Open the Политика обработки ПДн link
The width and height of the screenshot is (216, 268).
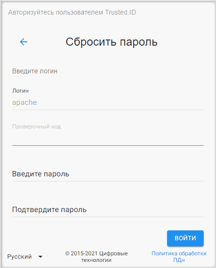179,257
